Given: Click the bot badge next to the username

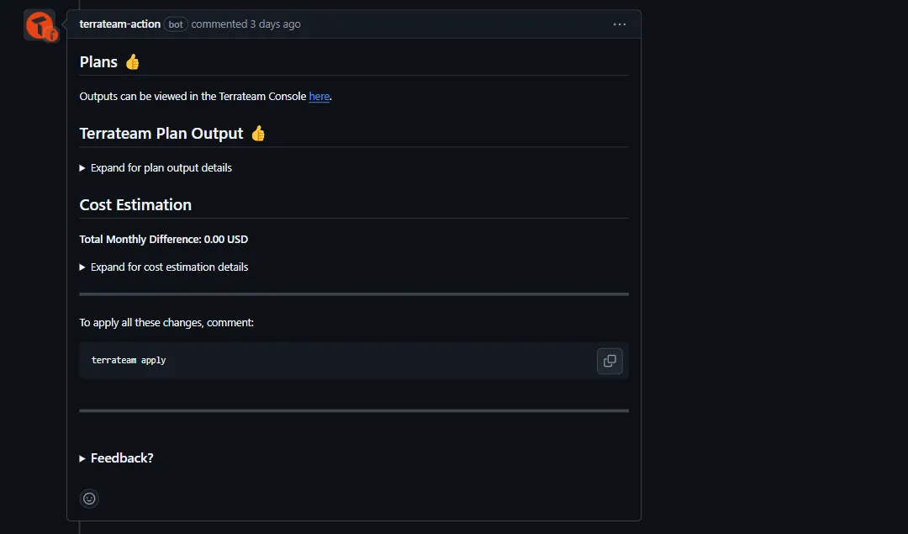Looking at the screenshot, I should tap(175, 24).
